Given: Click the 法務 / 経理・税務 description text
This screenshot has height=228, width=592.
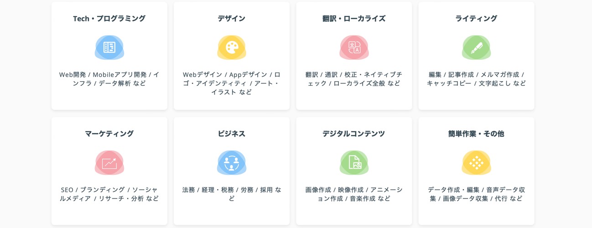Looking at the screenshot, I should (232, 194).
